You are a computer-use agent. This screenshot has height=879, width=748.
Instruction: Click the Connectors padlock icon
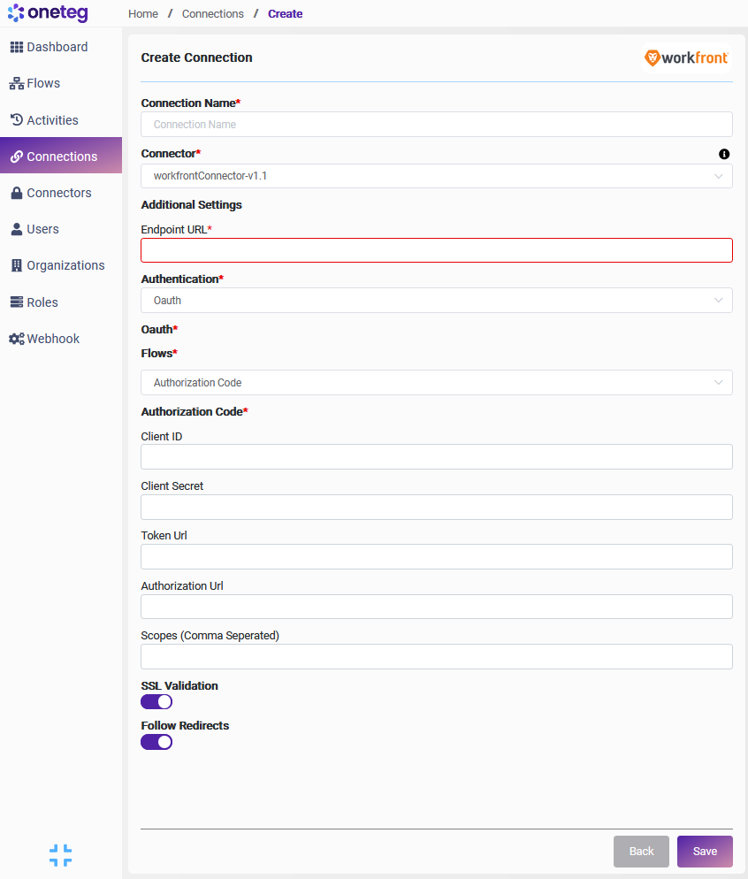17,193
